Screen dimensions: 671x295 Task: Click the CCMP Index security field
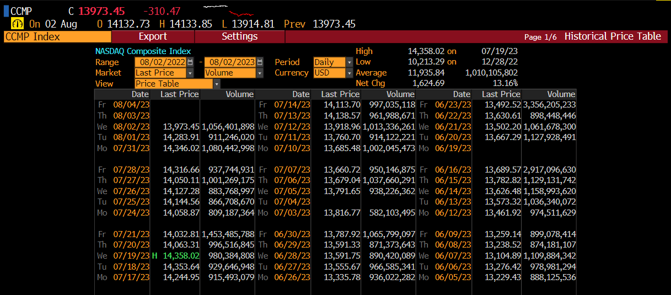57,37
